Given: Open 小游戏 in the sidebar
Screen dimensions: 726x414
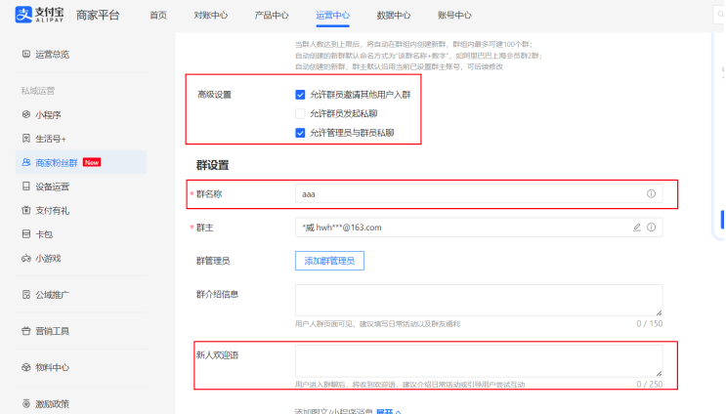Looking at the screenshot, I should pyautogui.click(x=47, y=259).
